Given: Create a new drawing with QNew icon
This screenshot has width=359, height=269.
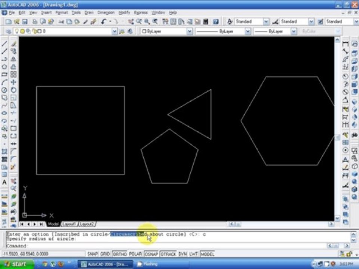Looking at the screenshot, I should pyautogui.click(x=9, y=22).
